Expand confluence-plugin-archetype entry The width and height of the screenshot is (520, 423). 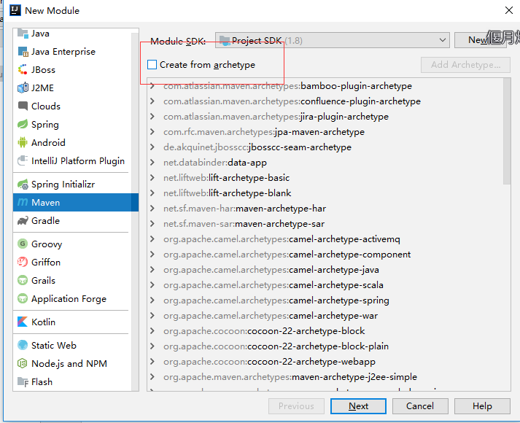[152, 101]
